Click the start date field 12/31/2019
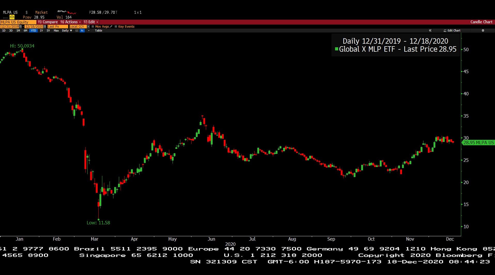495x275 pixels. click(x=10, y=26)
